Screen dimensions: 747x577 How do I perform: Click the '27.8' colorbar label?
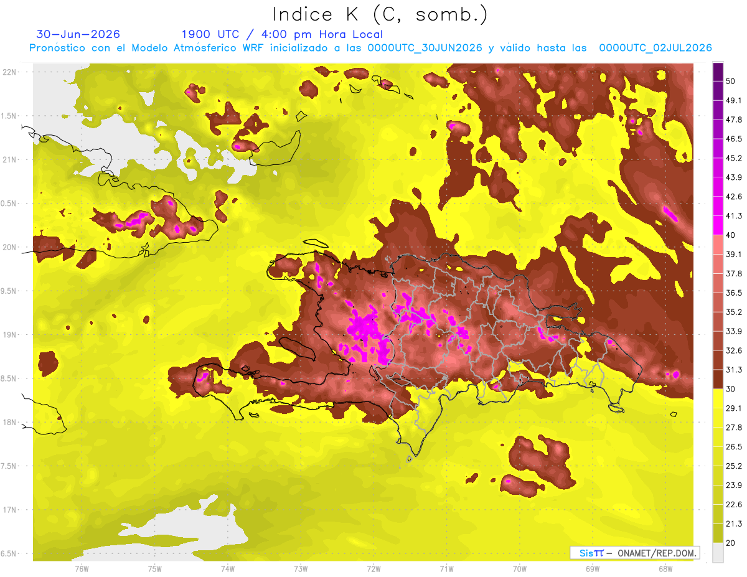734,428
